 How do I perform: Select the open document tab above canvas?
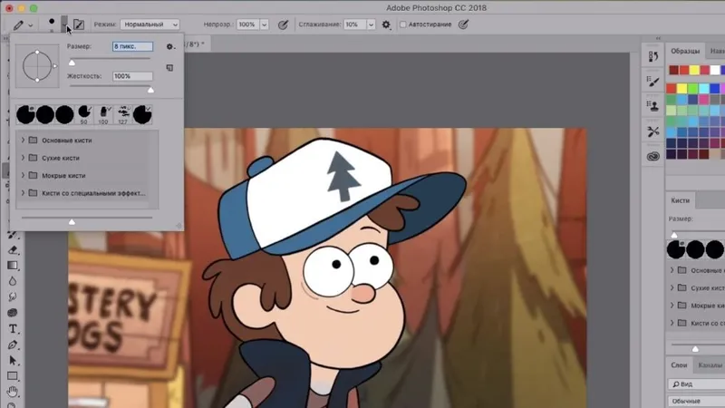pyautogui.click(x=197, y=44)
